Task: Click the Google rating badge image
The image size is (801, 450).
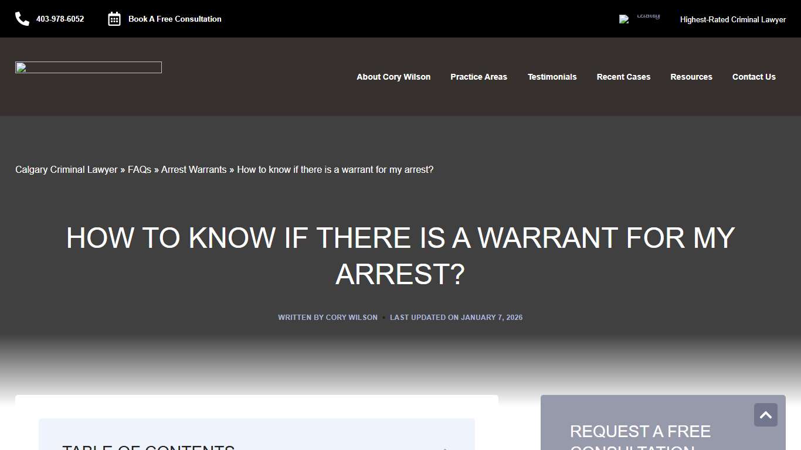Action: coord(639,18)
